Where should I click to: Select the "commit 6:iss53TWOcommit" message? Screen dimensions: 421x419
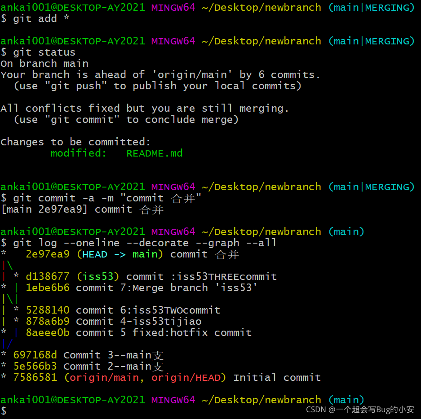pyautogui.click(x=148, y=310)
